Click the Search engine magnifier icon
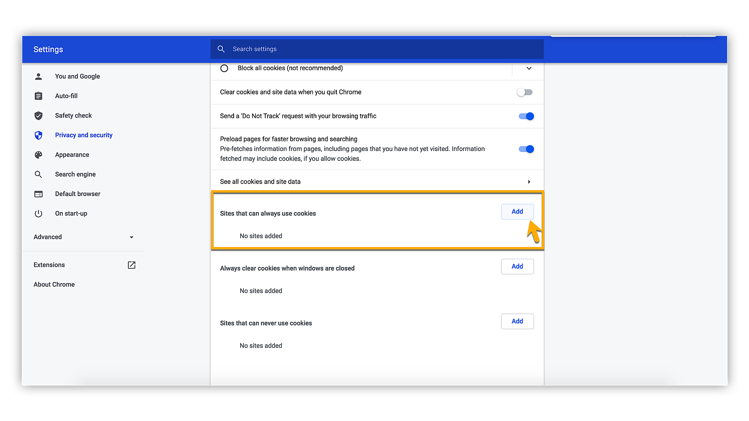749x421 pixels. pos(38,174)
